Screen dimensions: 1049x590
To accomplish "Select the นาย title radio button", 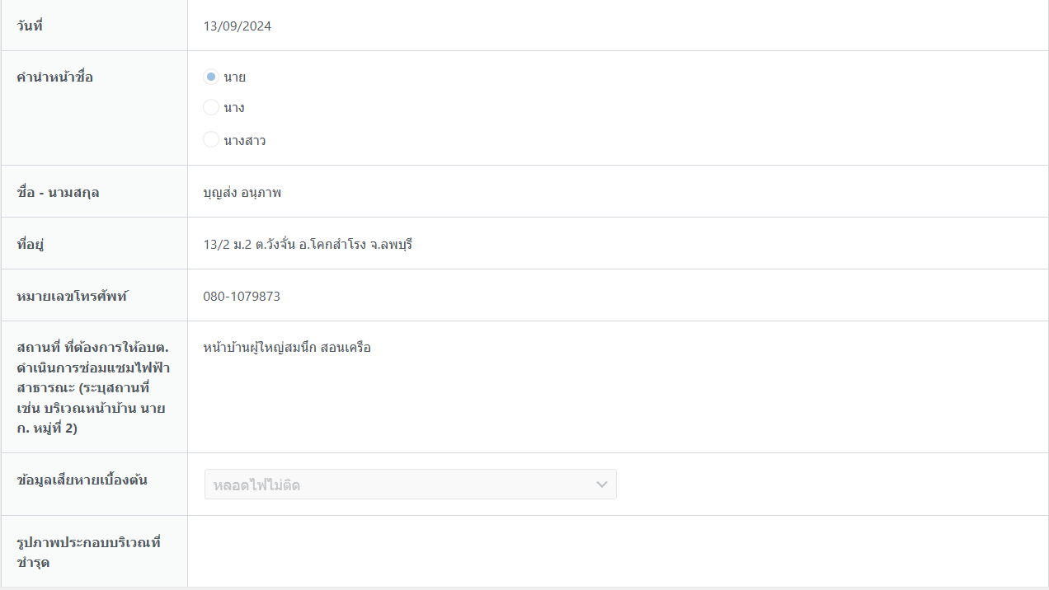I will 211,77.
